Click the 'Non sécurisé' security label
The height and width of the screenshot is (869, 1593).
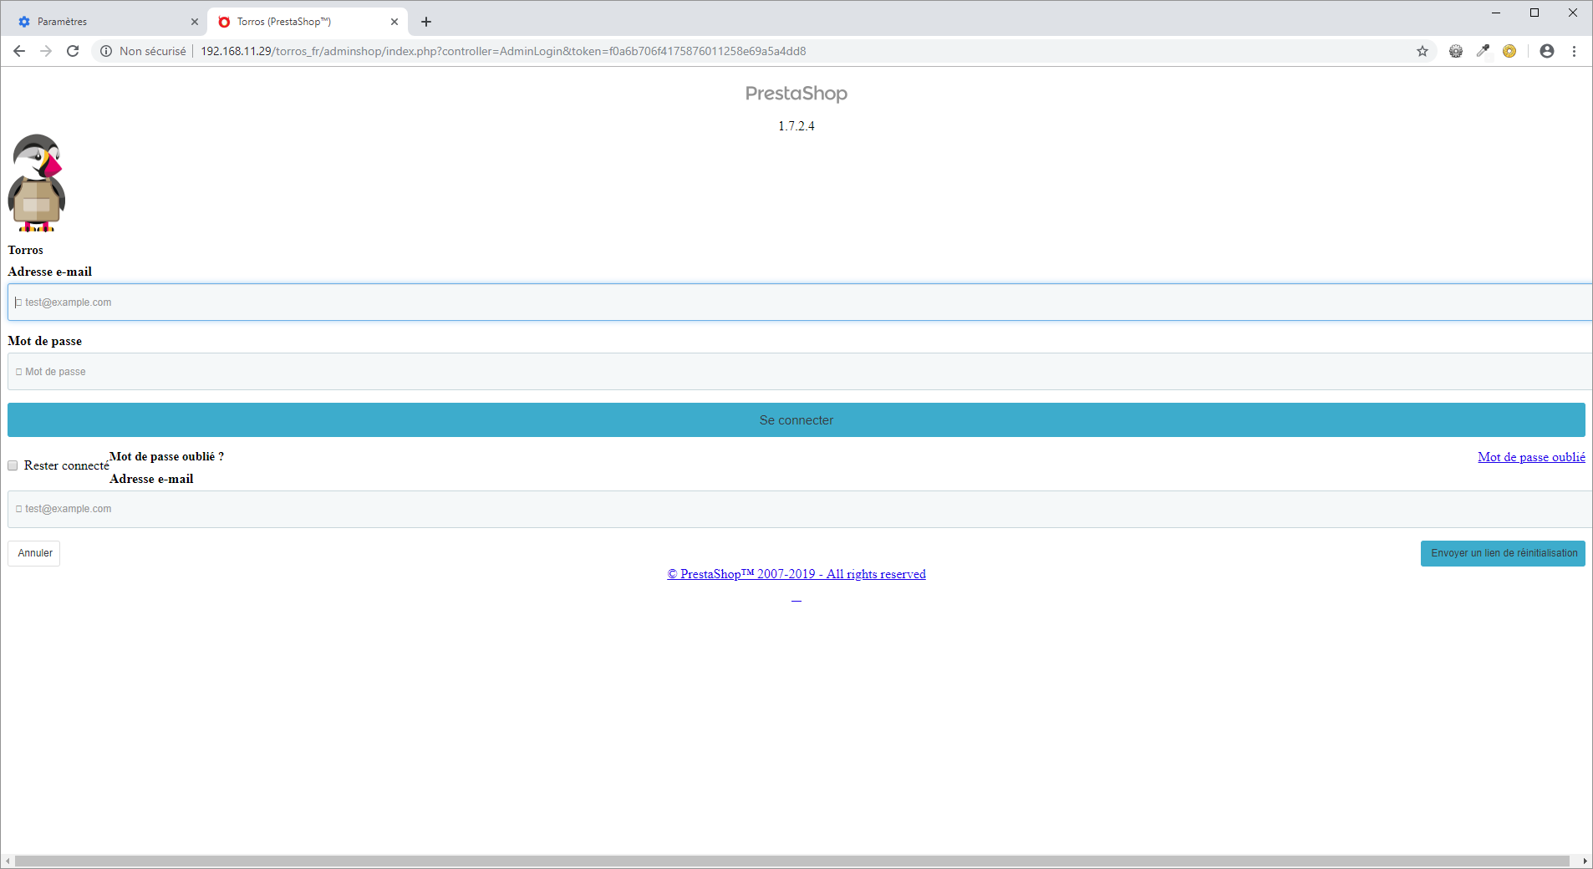[x=153, y=51]
